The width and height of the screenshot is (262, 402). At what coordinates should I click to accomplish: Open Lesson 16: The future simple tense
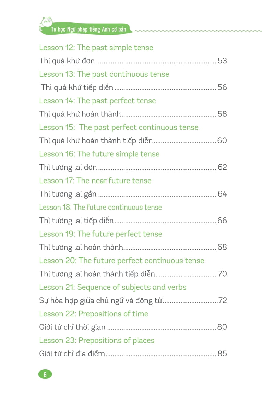coord(99,154)
